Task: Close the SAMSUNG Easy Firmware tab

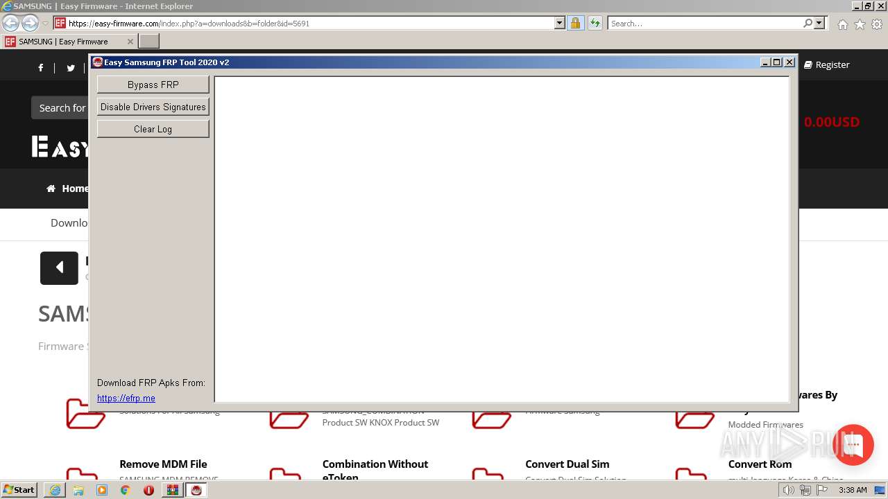Action: 130,42
